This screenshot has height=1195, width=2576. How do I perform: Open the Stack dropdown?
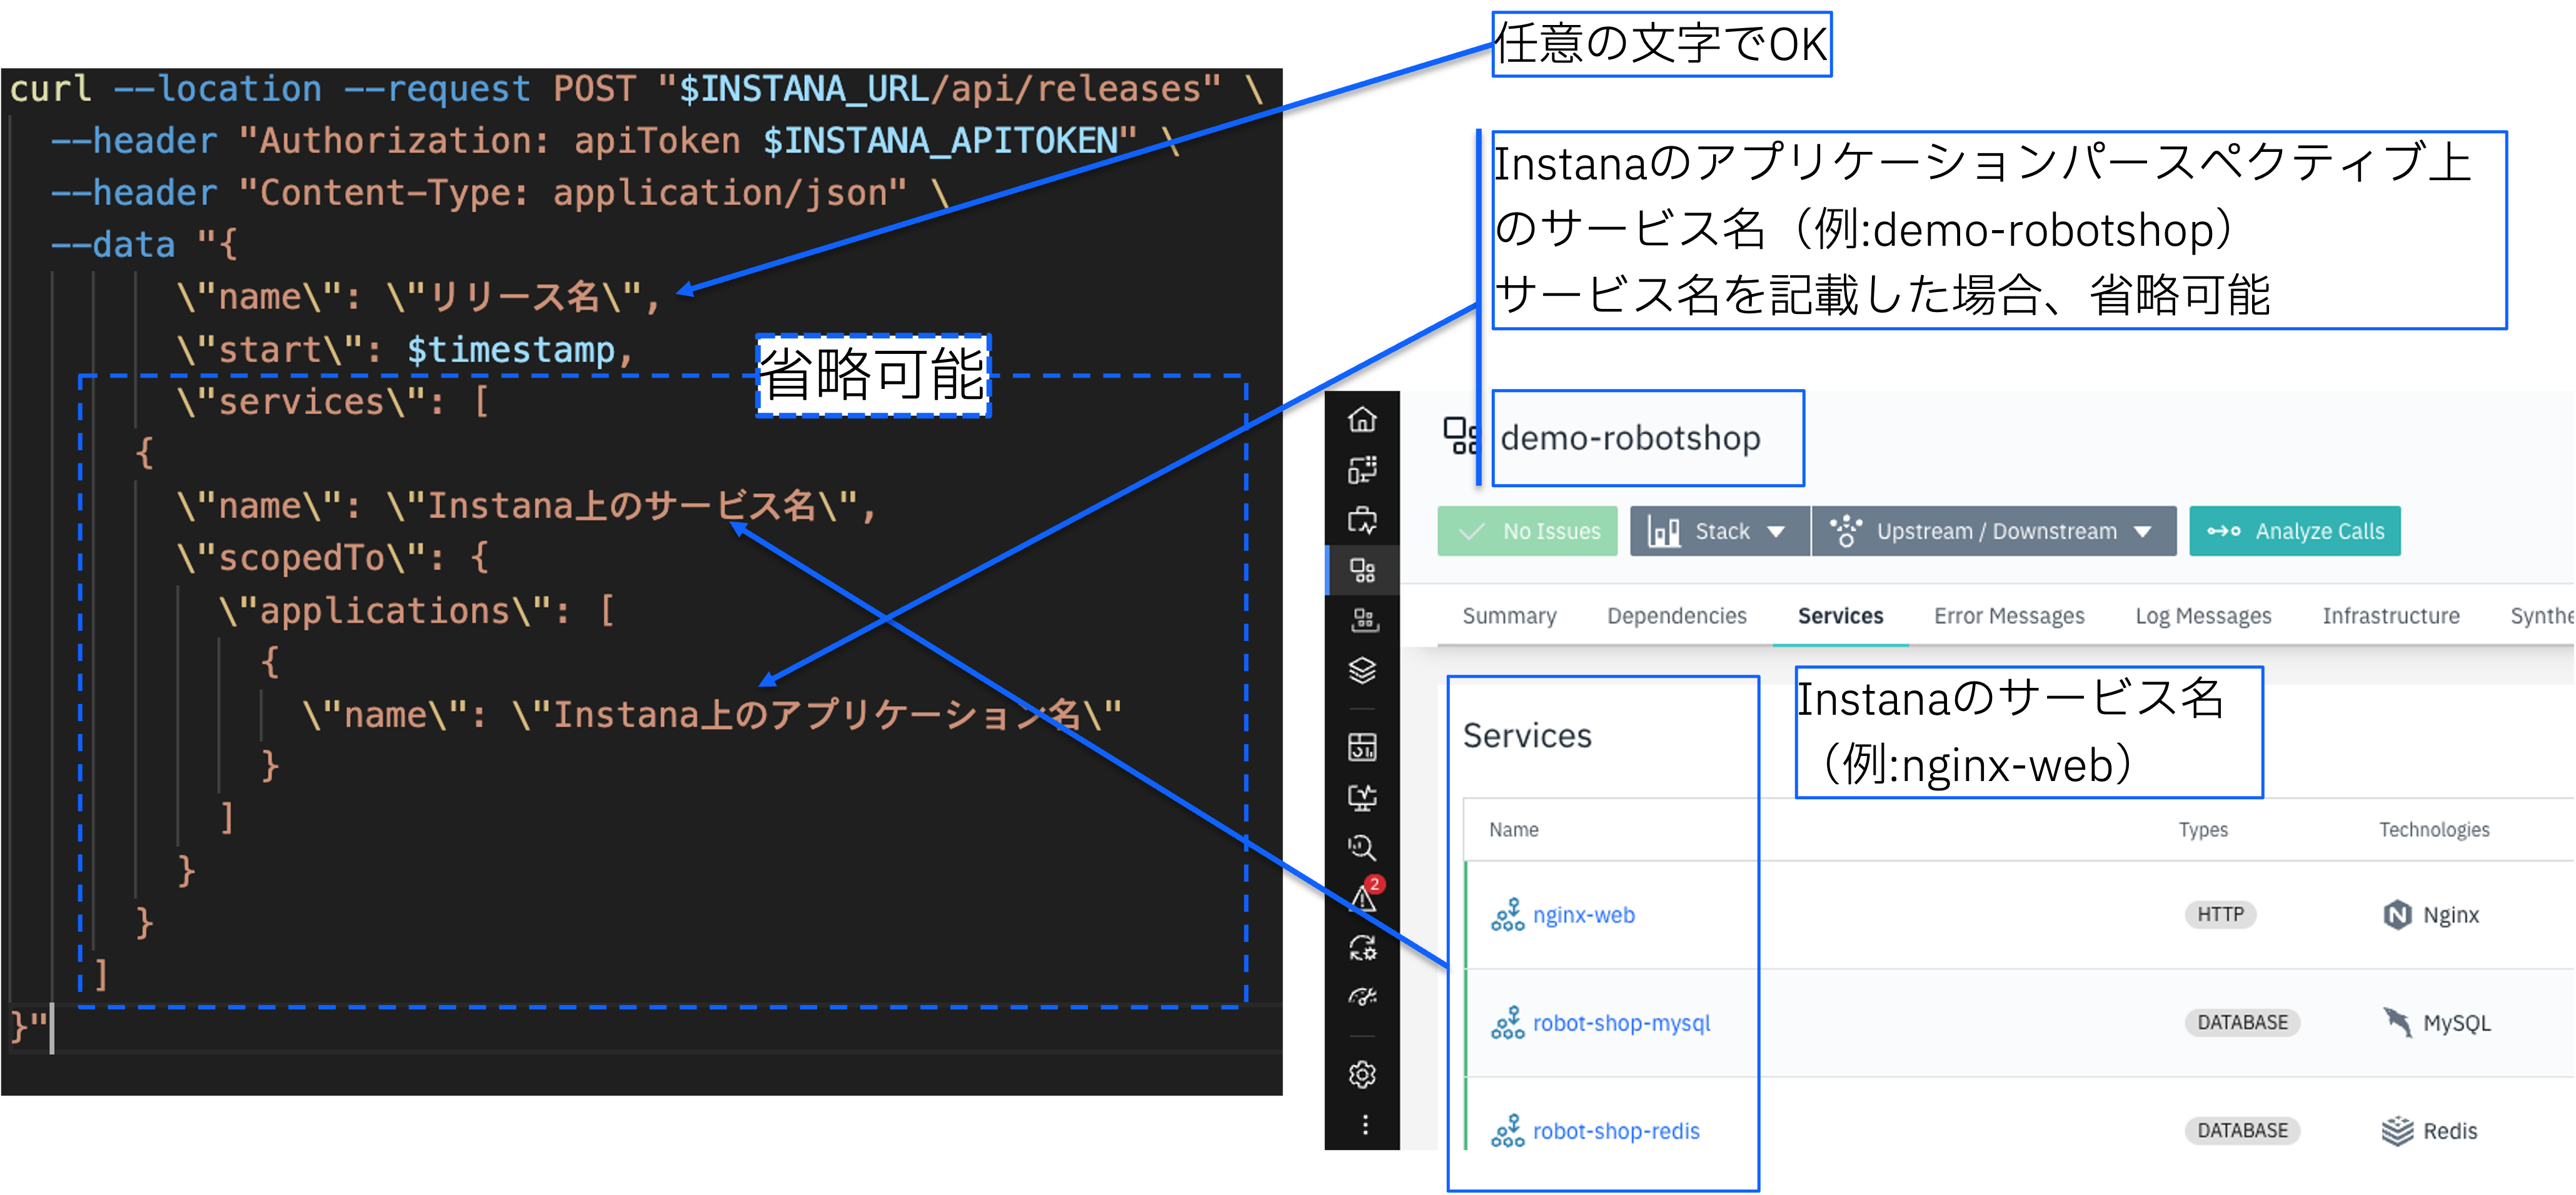(x=1720, y=531)
